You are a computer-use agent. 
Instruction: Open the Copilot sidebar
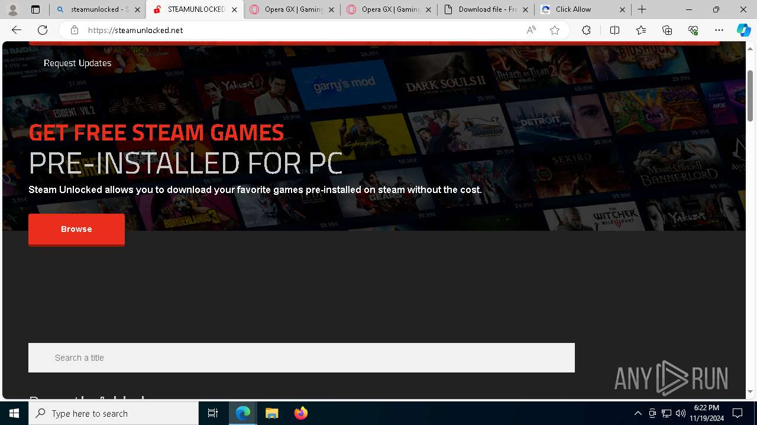(x=743, y=30)
